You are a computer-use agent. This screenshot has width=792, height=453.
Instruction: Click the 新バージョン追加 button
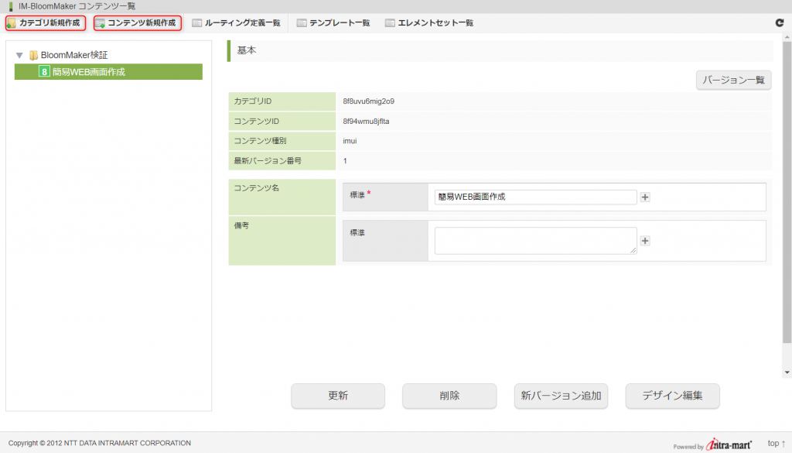[x=562, y=396]
